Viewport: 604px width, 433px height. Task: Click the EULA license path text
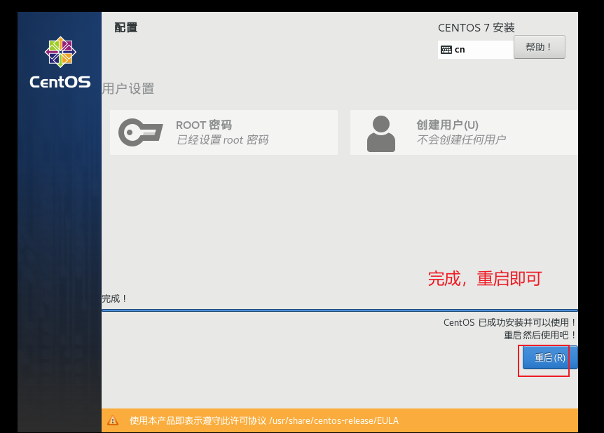click(x=334, y=420)
